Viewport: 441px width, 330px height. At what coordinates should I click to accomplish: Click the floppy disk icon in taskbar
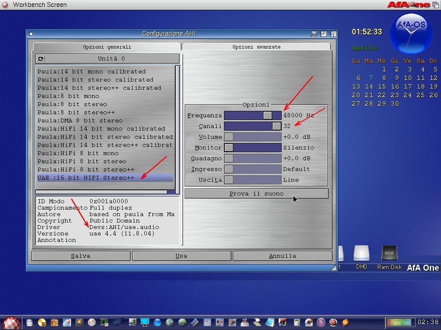[30, 322]
